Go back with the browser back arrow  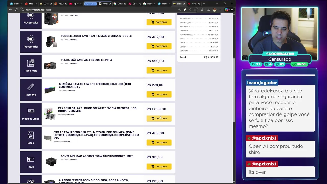pyautogui.click(x=10, y=10)
